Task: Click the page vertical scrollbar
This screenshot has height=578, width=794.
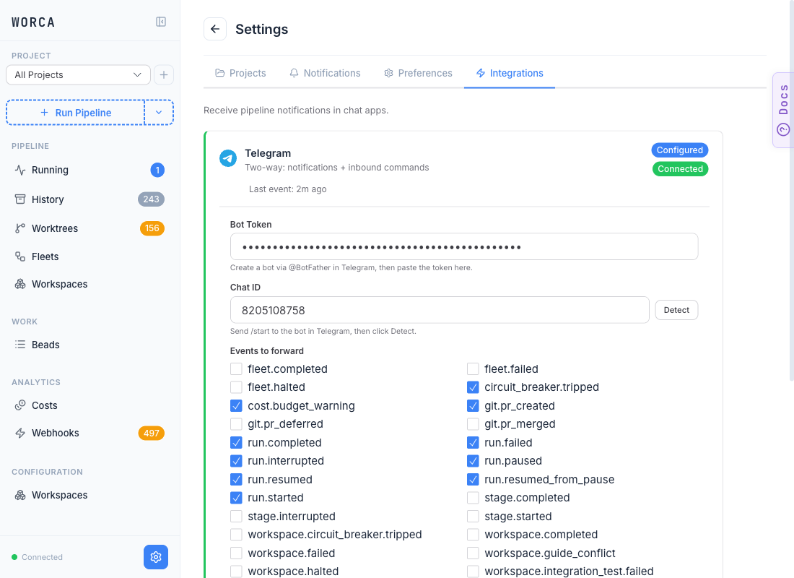Action: point(791,190)
